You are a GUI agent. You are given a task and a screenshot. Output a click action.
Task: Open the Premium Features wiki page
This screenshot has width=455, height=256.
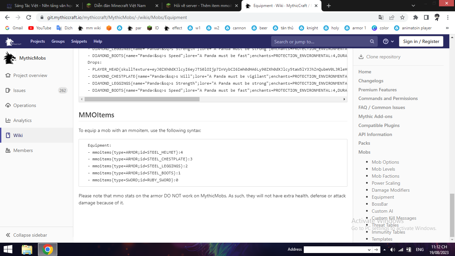[x=377, y=90]
